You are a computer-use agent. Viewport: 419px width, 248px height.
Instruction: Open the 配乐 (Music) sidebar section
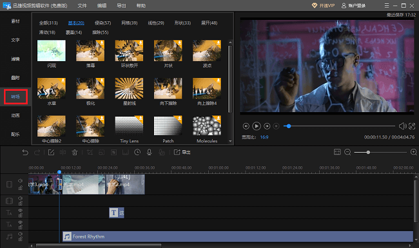[x=15, y=134]
